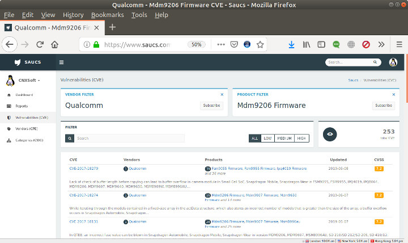Save page to Pocket icon
Image resolution: width=408 pixels, height=243 pixels.
pos(234,45)
